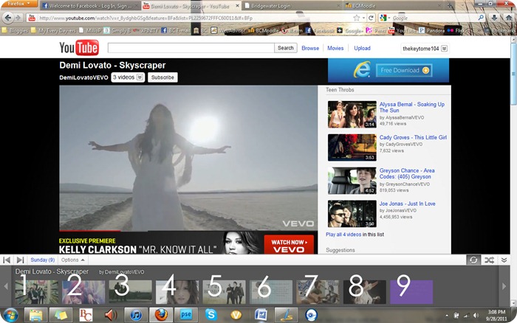Screen dimensions: 517x323
Task: Switch to BCMoodle tab
Action: click(392, 6)
